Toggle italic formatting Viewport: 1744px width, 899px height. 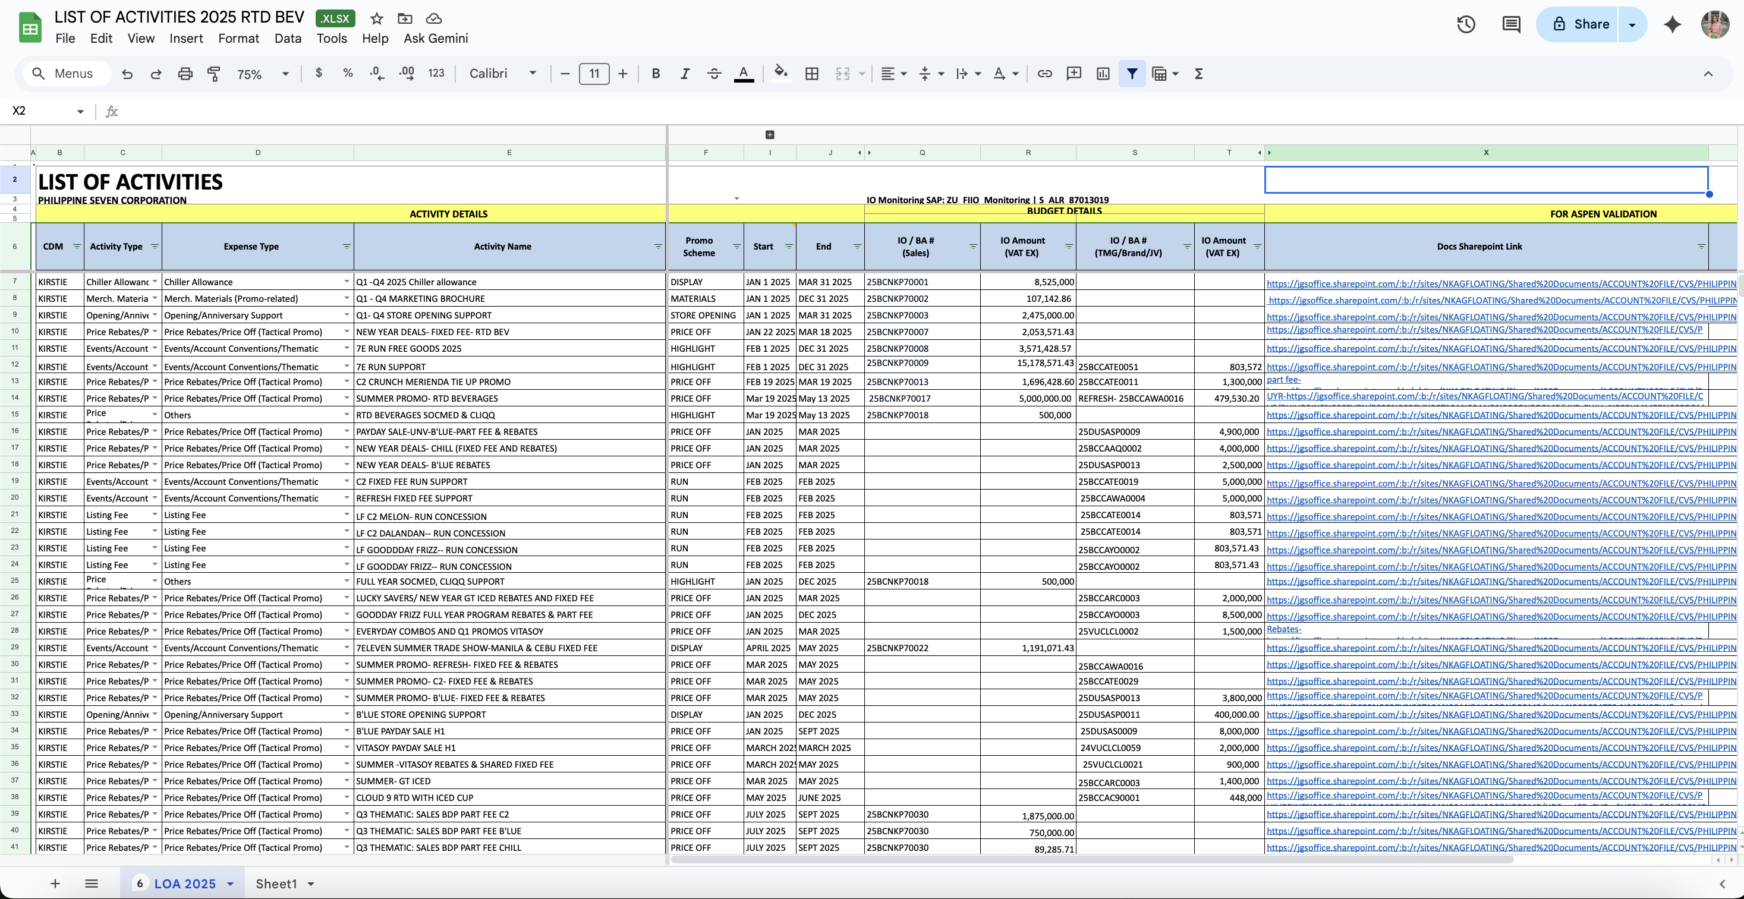[685, 74]
